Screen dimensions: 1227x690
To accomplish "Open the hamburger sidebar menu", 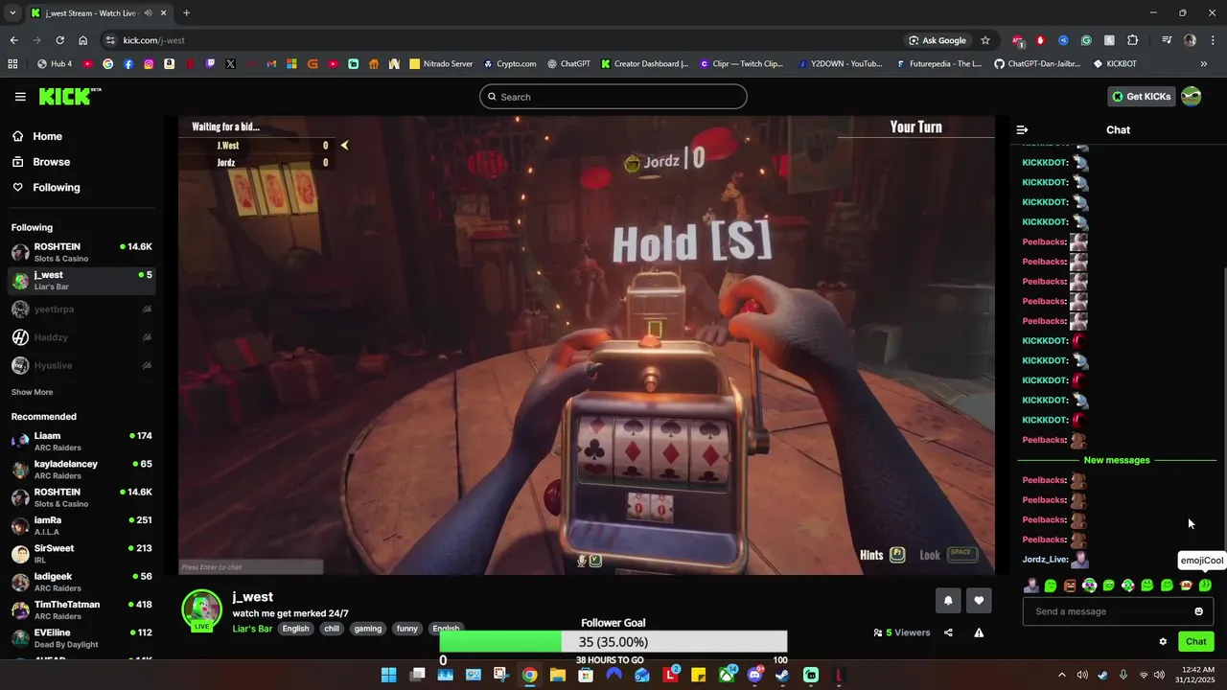I will tap(20, 97).
